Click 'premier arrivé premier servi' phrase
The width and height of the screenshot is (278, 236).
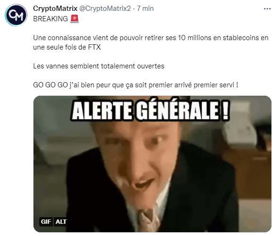(191, 85)
